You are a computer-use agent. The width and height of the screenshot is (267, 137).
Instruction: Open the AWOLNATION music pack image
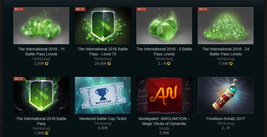[164, 95]
